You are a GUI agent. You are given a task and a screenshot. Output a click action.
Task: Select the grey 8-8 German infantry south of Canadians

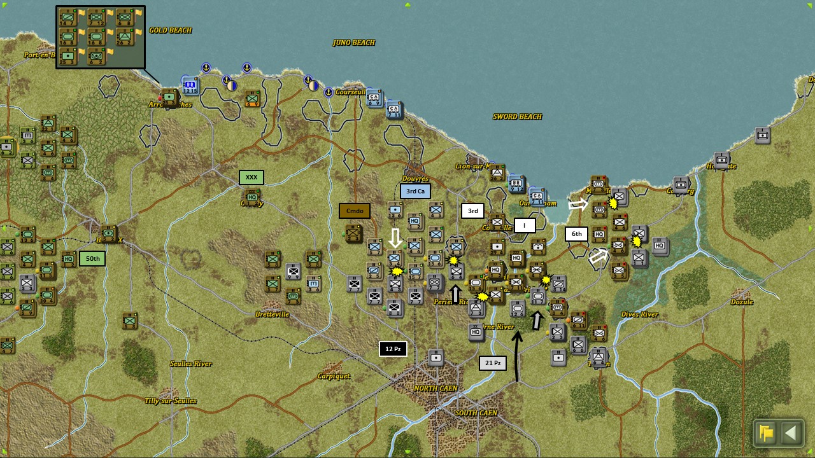point(395,308)
